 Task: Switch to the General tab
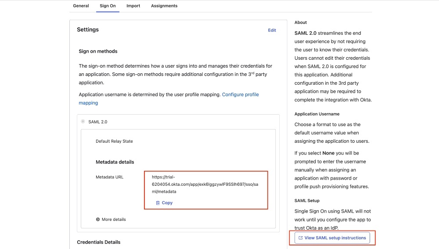coord(81,6)
